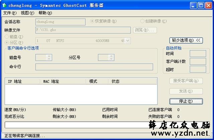
Task: Close the GhostCast server window
Action: 209,5
